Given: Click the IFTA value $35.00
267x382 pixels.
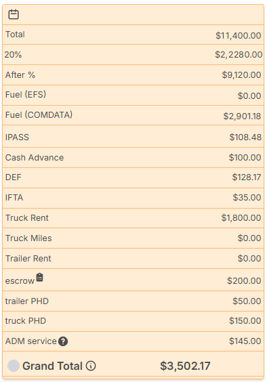Looking at the screenshot, I should coord(247,197).
